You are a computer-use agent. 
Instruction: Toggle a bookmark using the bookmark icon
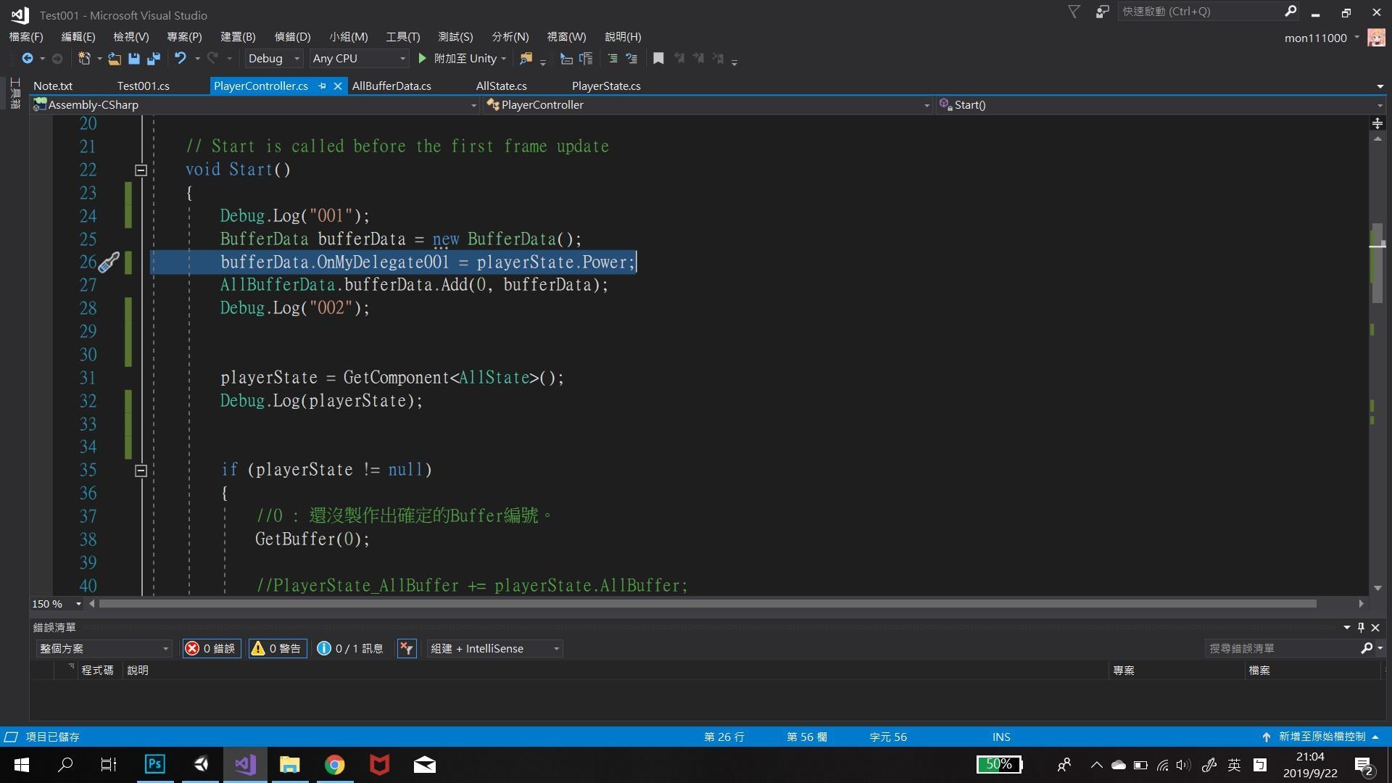658,59
